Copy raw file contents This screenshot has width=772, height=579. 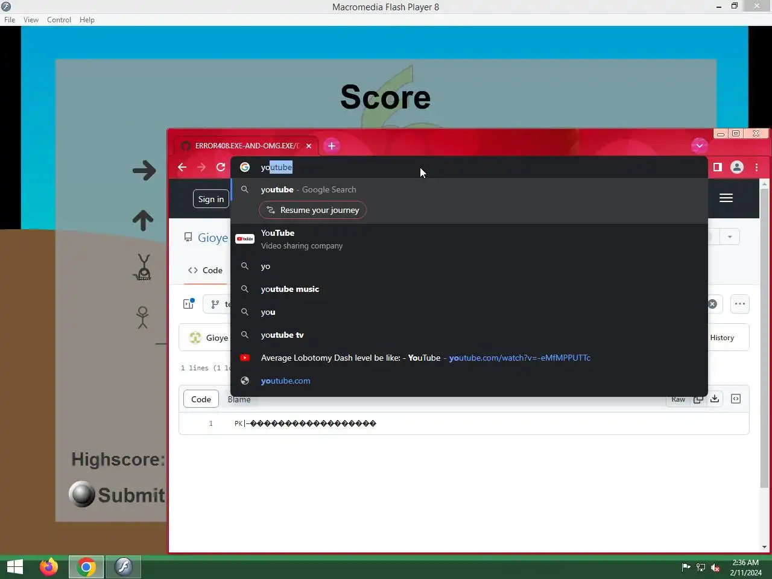698,399
